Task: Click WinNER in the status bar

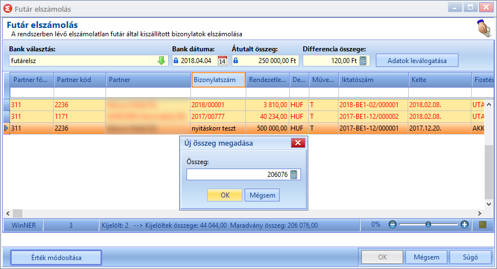Action: (x=23, y=225)
